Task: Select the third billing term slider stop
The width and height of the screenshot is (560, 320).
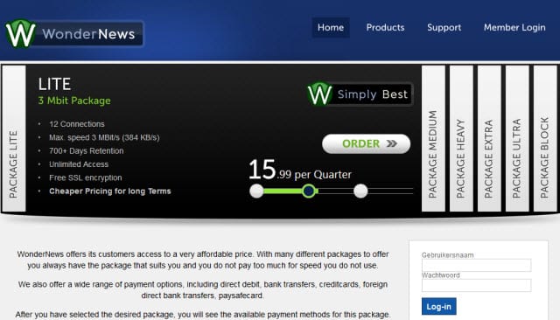Action: pyautogui.click(x=360, y=191)
